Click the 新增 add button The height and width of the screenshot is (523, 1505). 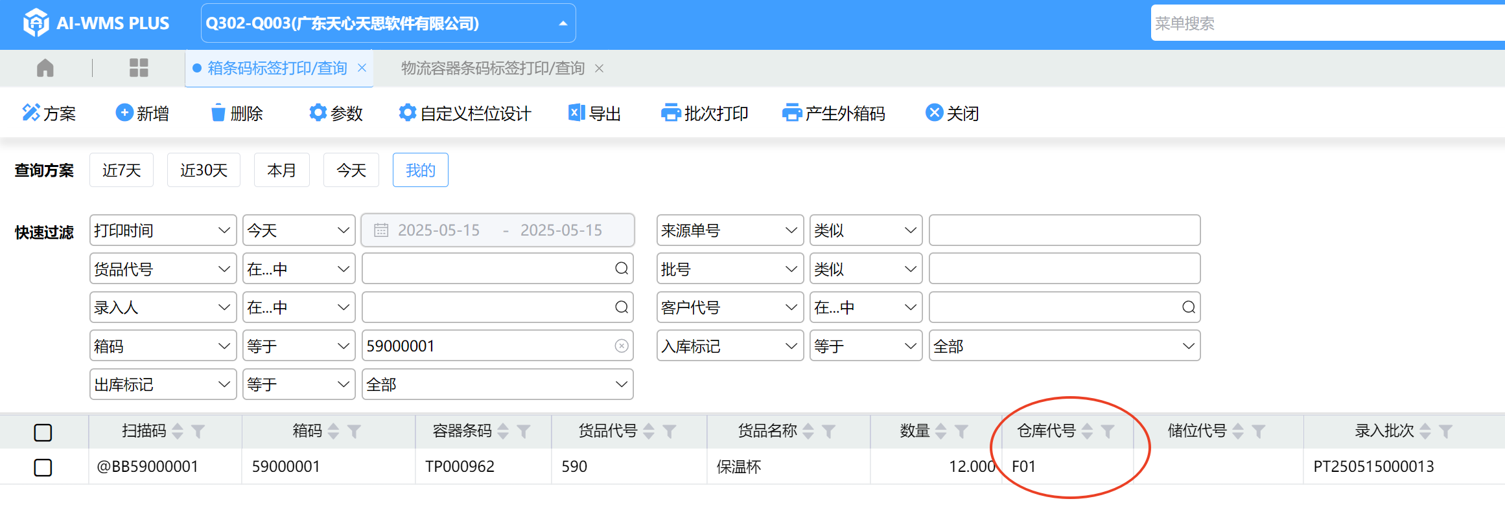(x=143, y=113)
